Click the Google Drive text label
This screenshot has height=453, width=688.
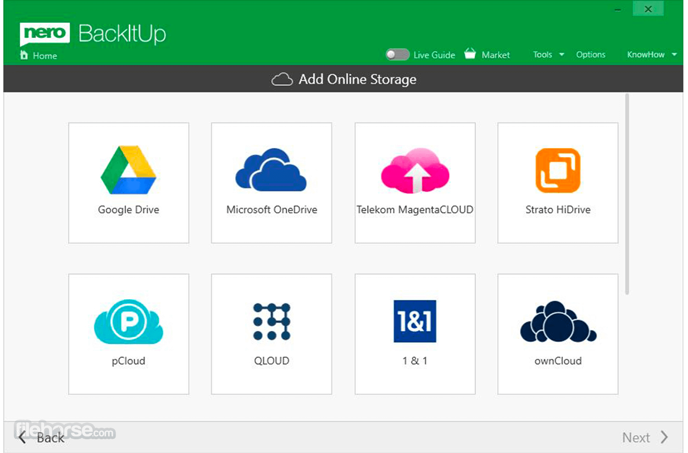pos(128,210)
